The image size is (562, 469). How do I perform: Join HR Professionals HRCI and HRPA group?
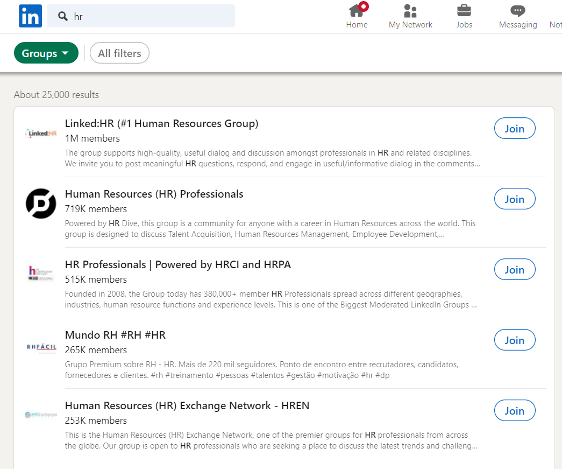[x=515, y=269]
